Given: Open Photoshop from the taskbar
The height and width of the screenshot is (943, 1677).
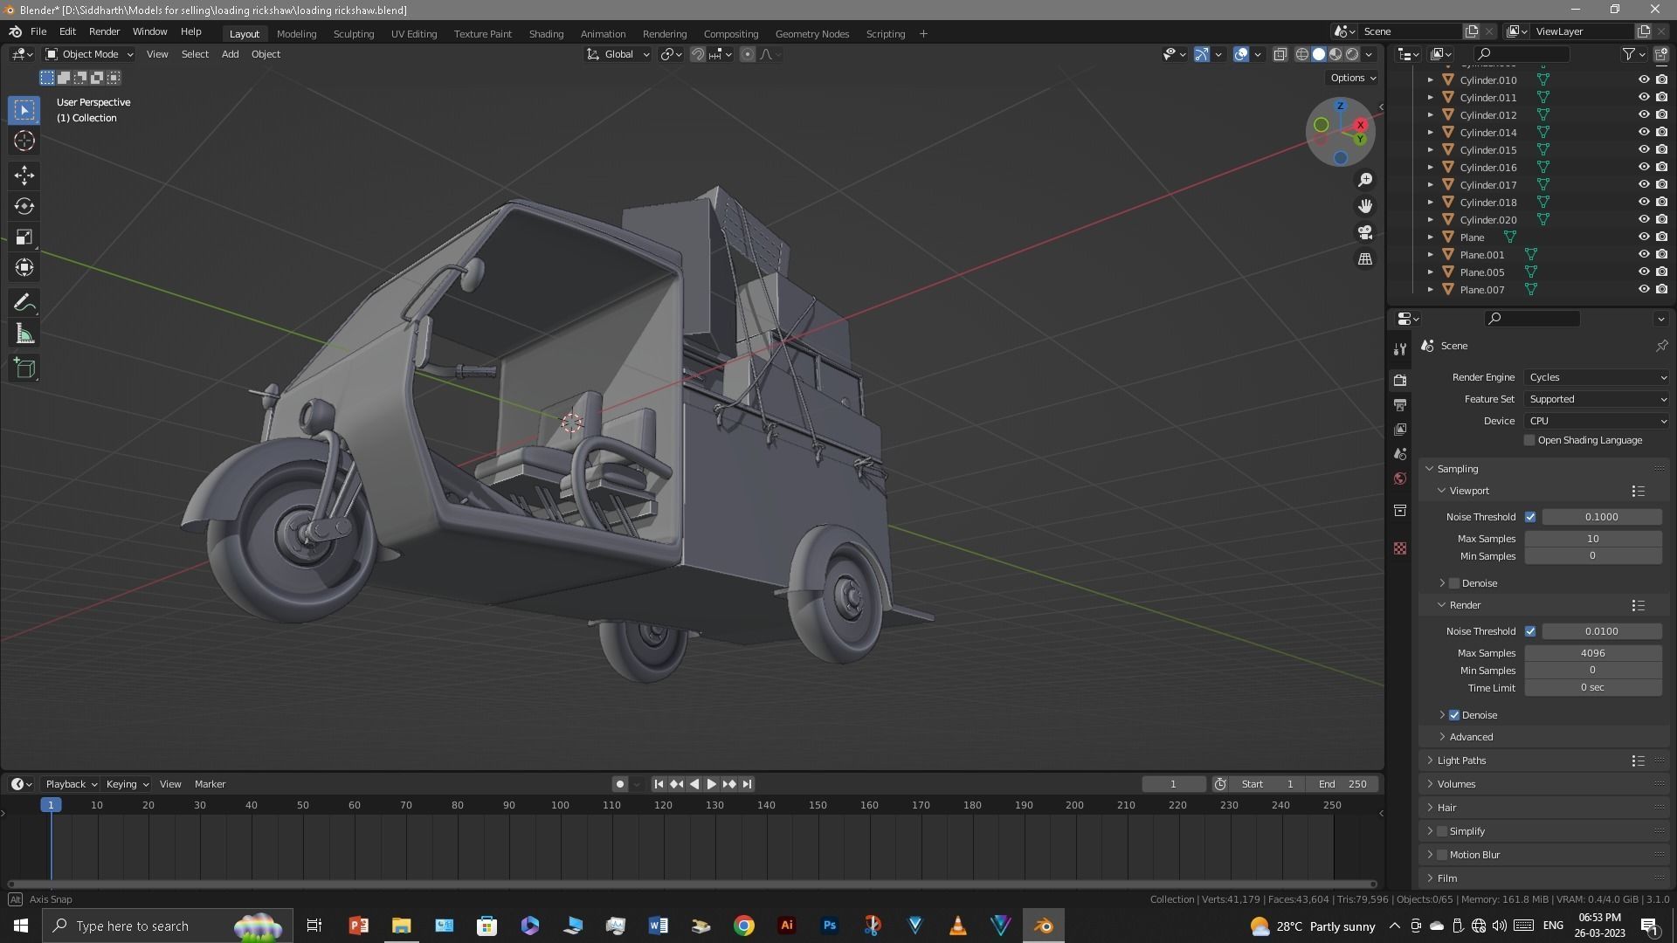Looking at the screenshot, I should [x=830, y=926].
